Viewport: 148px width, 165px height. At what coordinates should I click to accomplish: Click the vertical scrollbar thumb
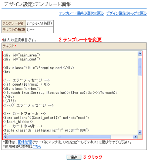pos(140,67)
